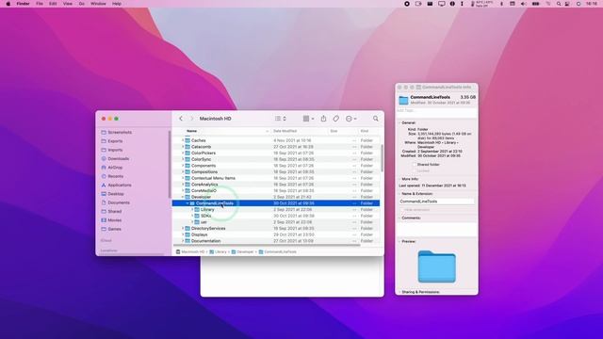Screen dimensions: 603x339
Task: Click the Finder search magnifier icon
Action: click(375, 119)
